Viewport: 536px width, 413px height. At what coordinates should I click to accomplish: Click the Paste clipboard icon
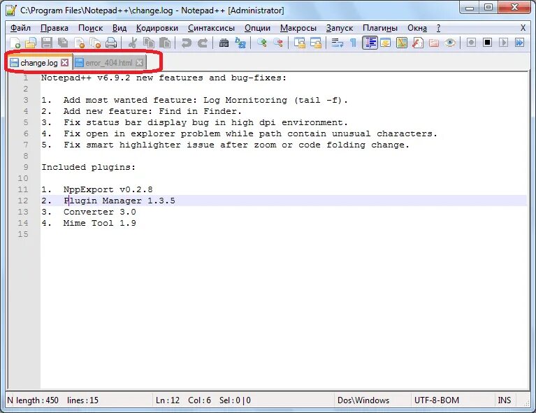click(165, 43)
